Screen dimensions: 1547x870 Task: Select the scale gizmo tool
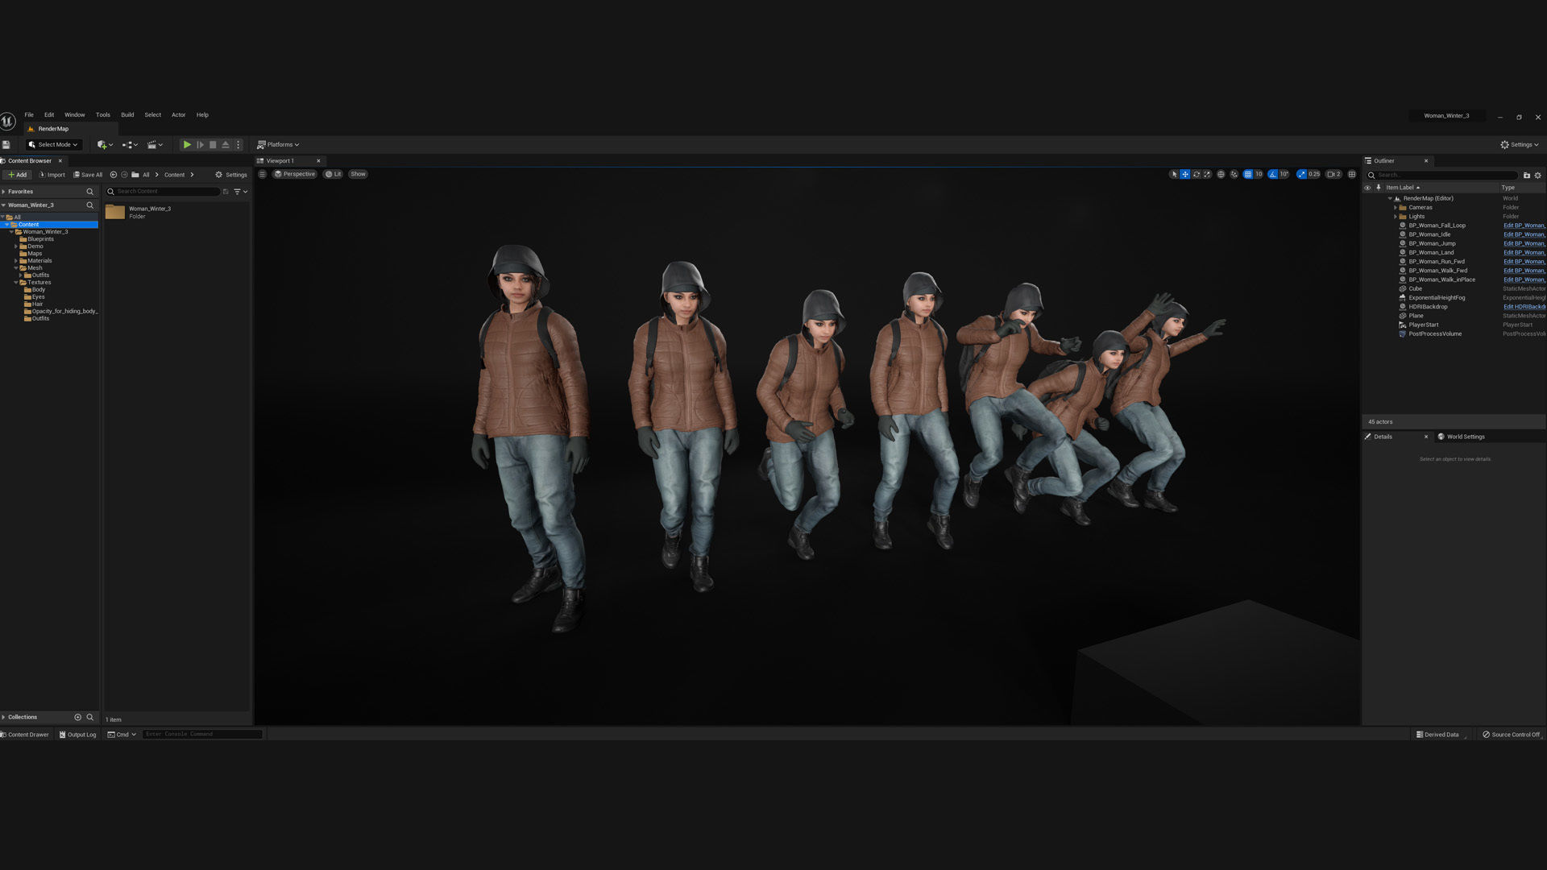coord(1207,174)
